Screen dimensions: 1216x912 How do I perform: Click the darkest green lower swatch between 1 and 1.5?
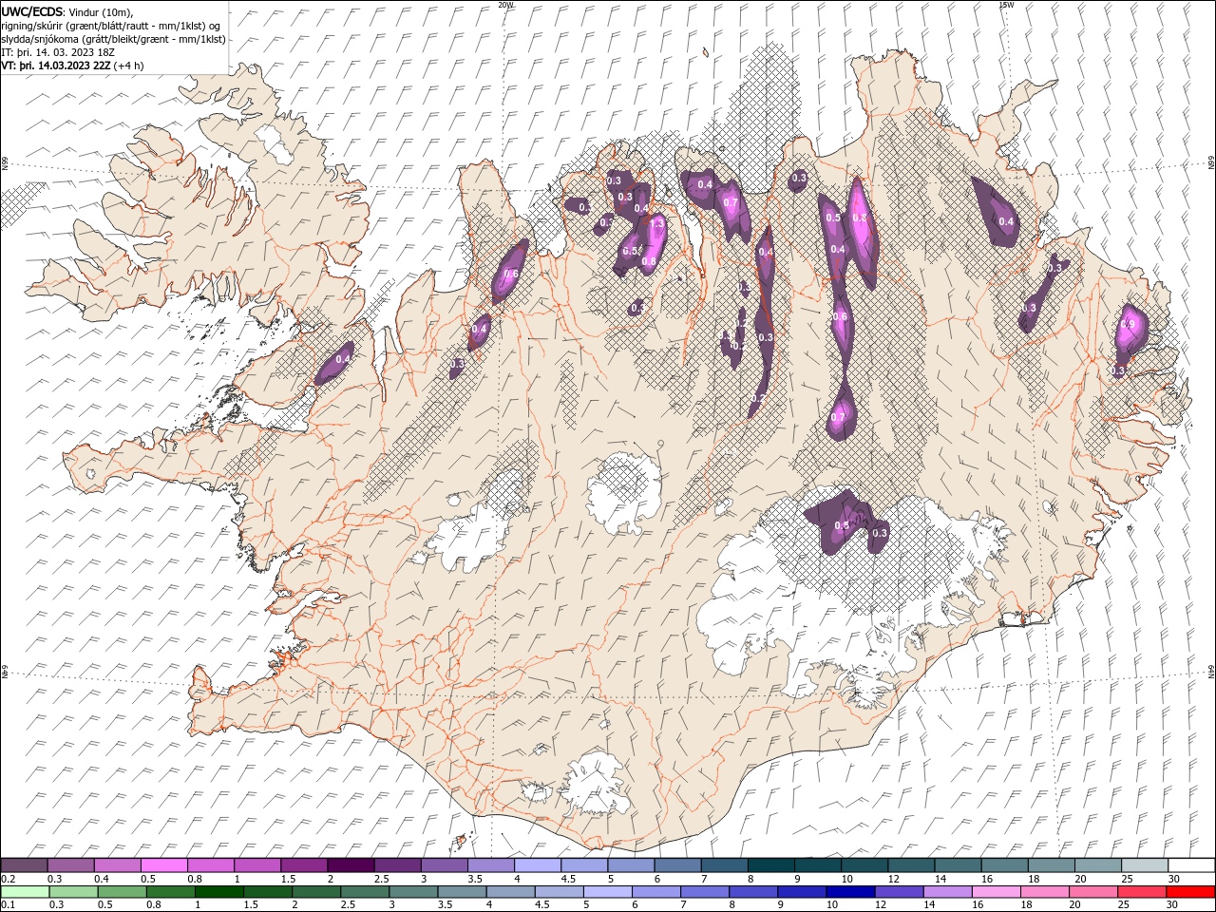tap(219, 892)
